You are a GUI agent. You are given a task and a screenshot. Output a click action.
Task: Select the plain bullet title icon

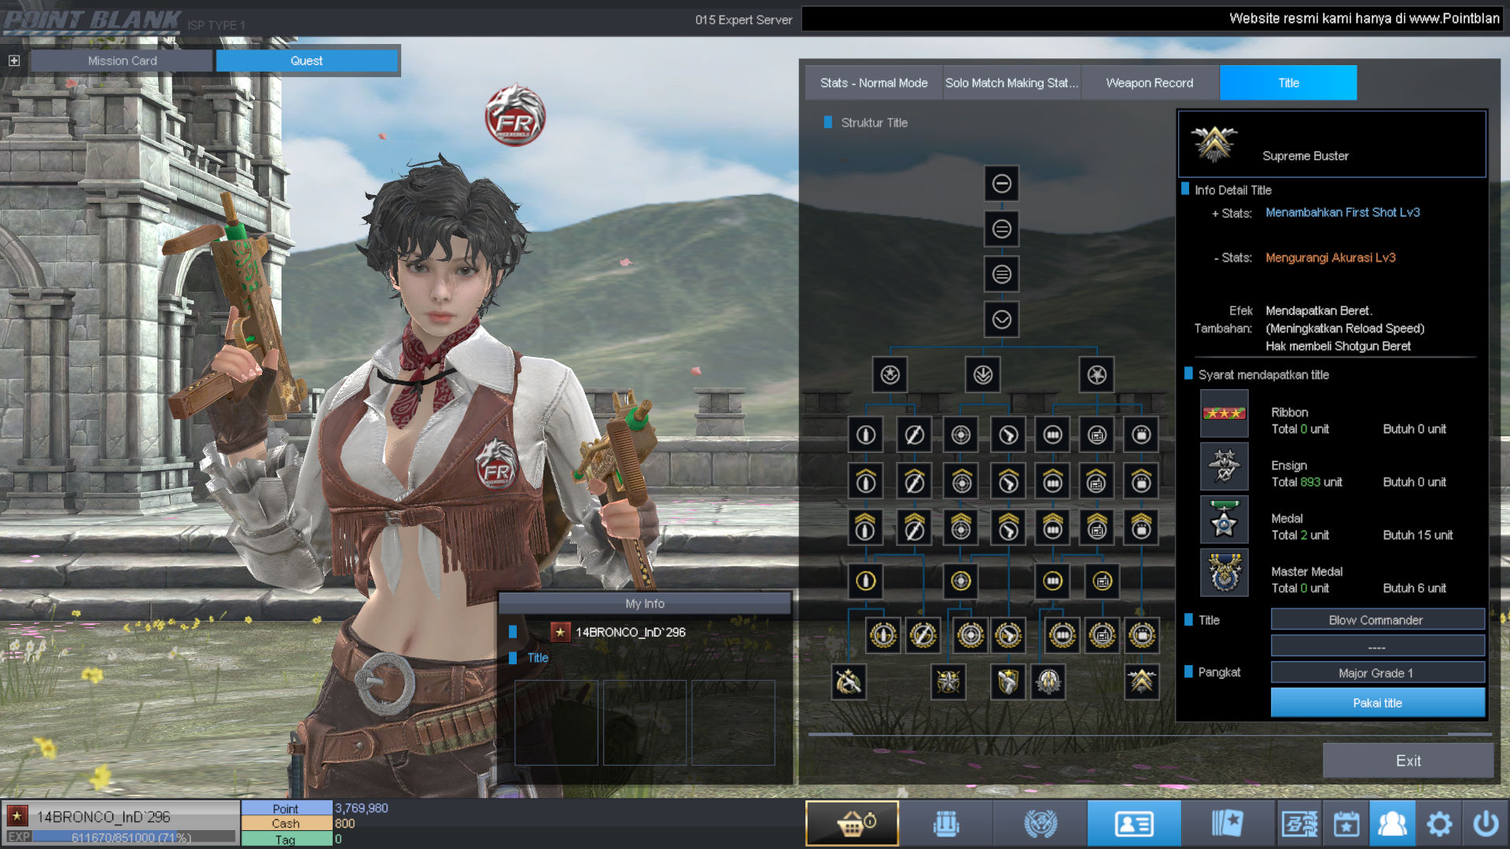865,435
